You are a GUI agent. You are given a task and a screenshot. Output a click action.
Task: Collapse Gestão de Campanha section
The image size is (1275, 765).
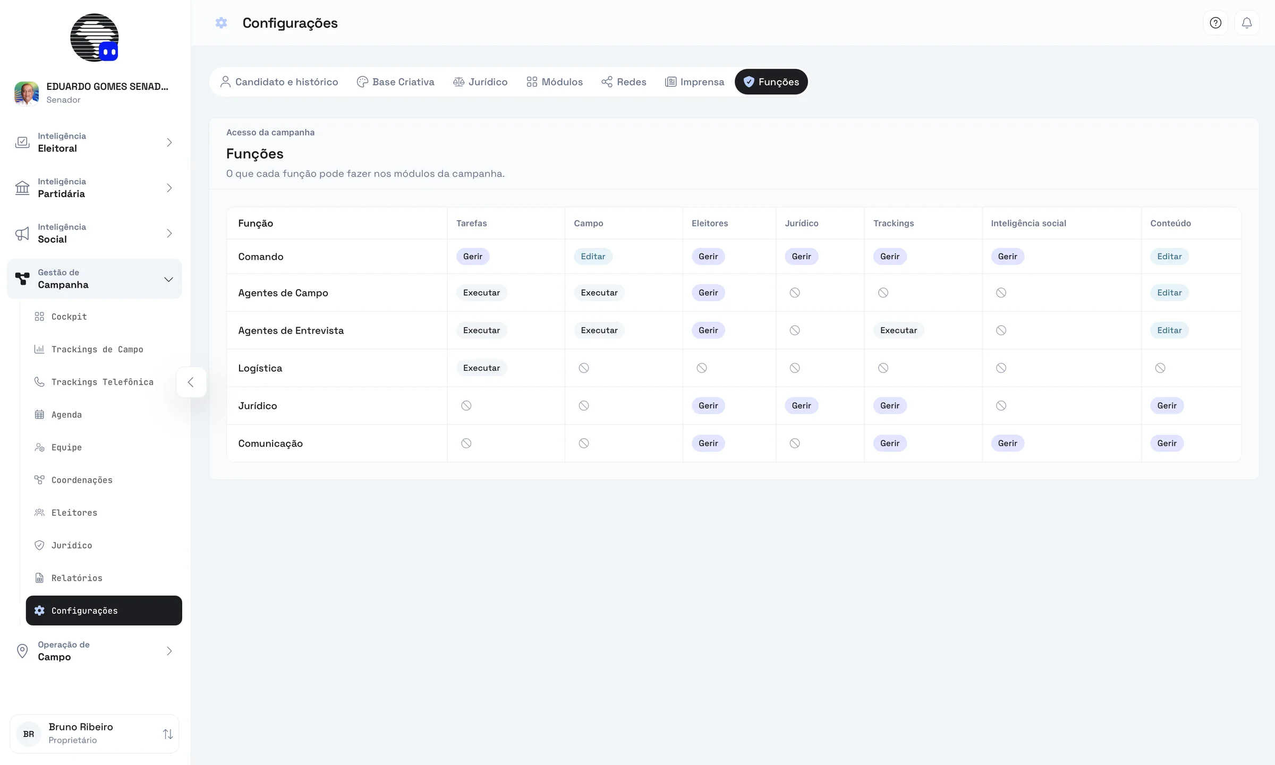[x=95, y=279]
